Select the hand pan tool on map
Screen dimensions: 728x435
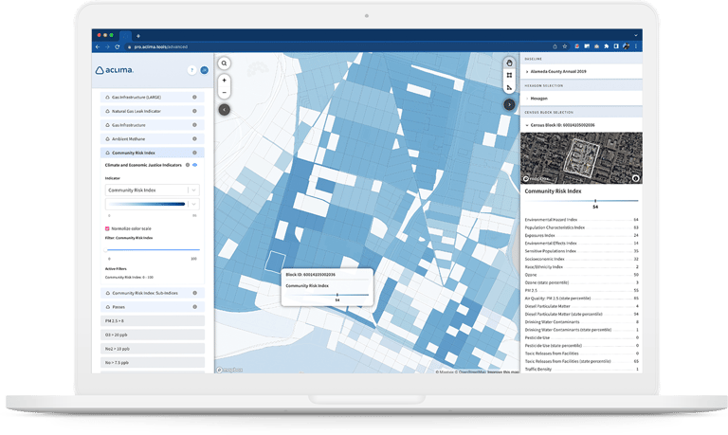click(x=509, y=63)
